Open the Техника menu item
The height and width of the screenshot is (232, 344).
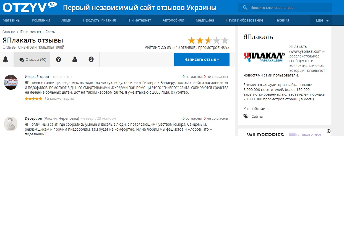pyautogui.click(x=282, y=20)
